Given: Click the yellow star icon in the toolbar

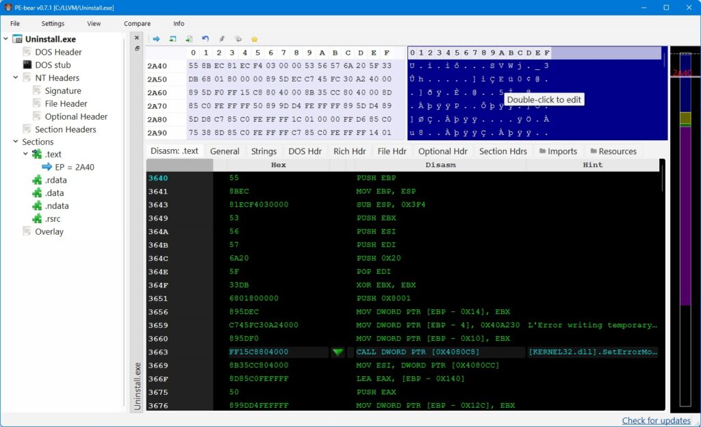Looking at the screenshot, I should (254, 39).
